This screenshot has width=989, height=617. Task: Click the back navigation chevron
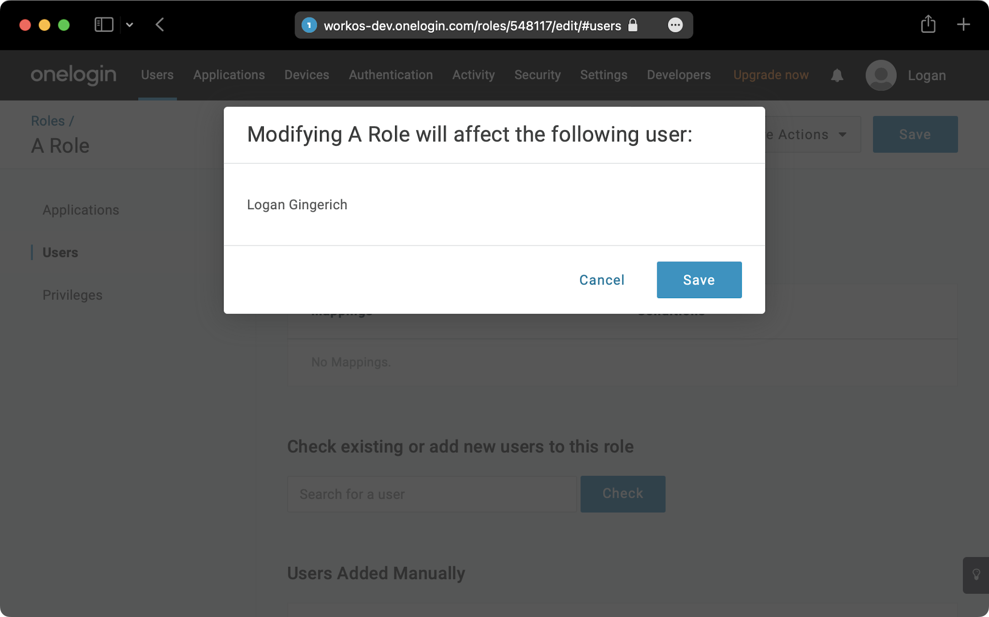click(160, 26)
